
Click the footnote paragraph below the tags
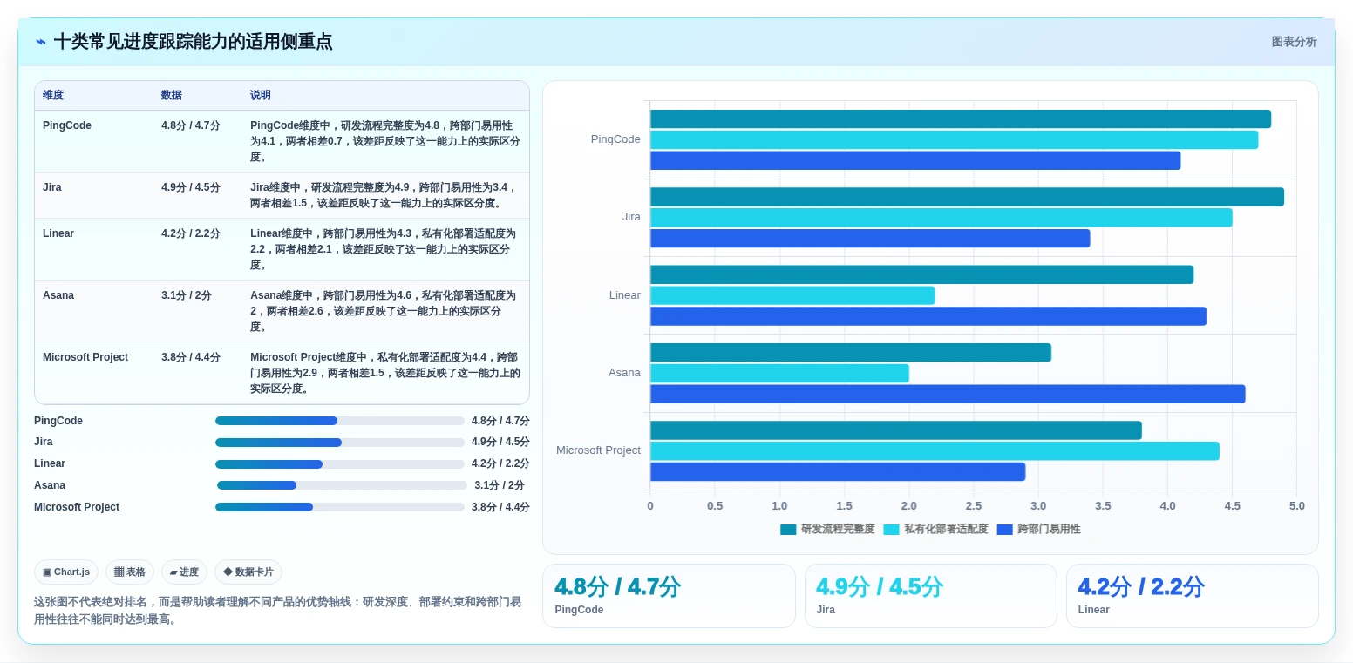click(x=278, y=611)
